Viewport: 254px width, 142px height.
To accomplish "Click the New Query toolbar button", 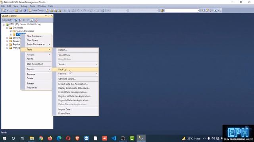I will [x=36, y=10].
